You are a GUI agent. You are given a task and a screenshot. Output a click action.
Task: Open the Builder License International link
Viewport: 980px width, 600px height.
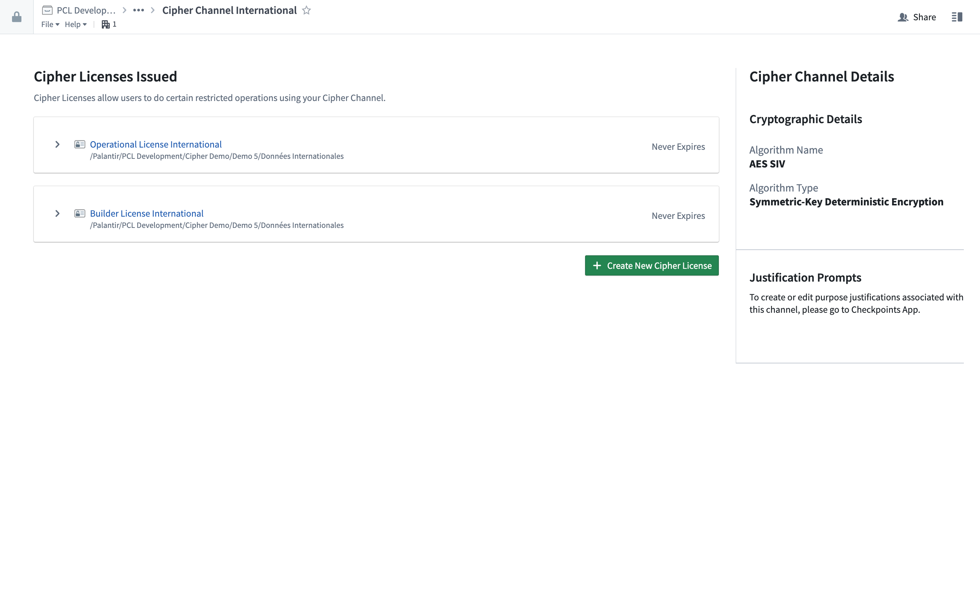147,213
